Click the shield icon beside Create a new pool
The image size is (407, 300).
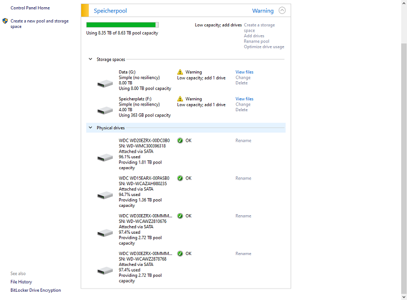(x=5, y=21)
